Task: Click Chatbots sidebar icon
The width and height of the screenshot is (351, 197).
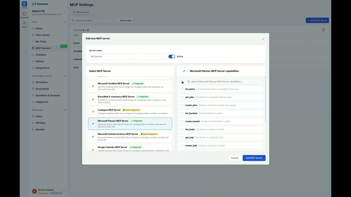Action: 33,55
